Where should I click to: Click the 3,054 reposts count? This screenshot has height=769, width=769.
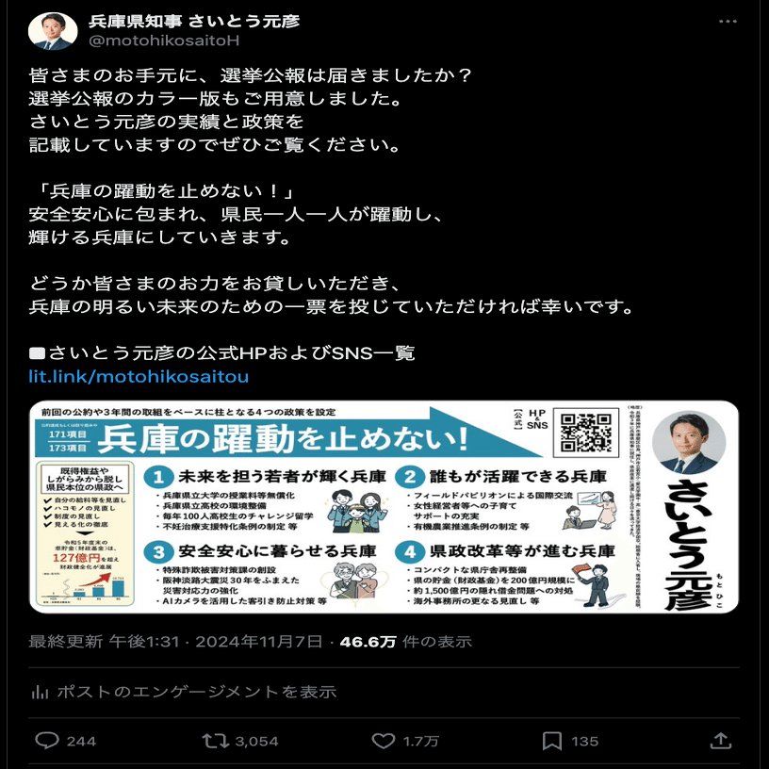coord(256,741)
